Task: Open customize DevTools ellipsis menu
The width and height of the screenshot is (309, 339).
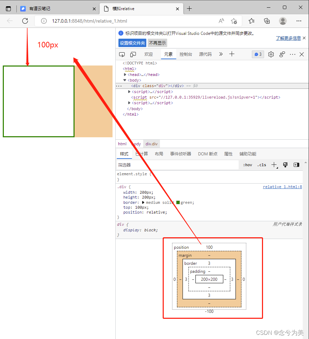Action: [293, 54]
